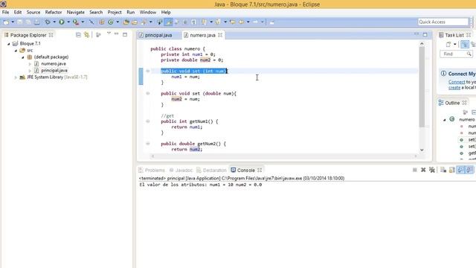Collapse the (default package) node
The width and height of the screenshot is (476, 268).
coord(23,57)
